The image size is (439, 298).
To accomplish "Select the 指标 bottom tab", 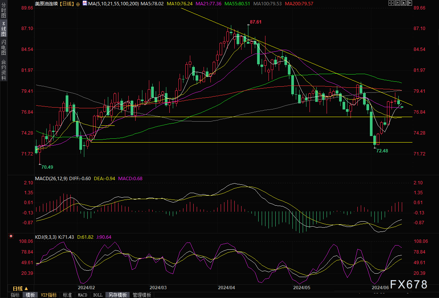I will (15, 295).
